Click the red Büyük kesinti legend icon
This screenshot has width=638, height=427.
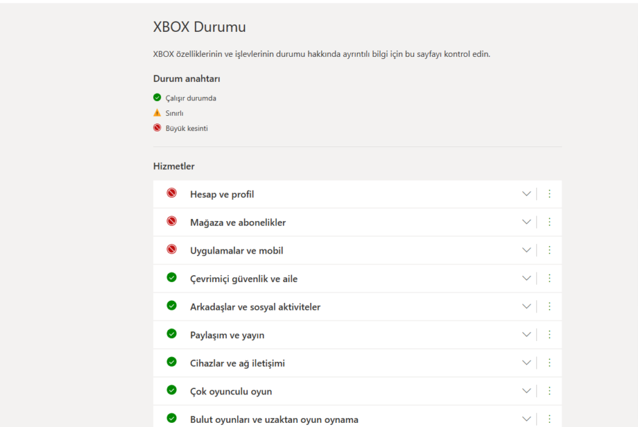(x=157, y=127)
